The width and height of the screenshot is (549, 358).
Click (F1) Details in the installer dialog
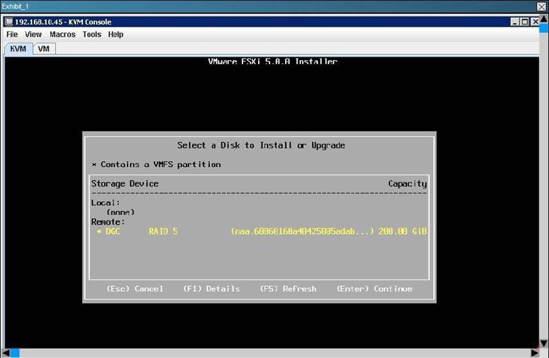click(x=211, y=289)
